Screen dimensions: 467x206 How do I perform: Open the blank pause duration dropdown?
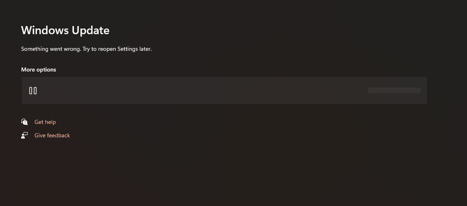pyautogui.click(x=394, y=91)
